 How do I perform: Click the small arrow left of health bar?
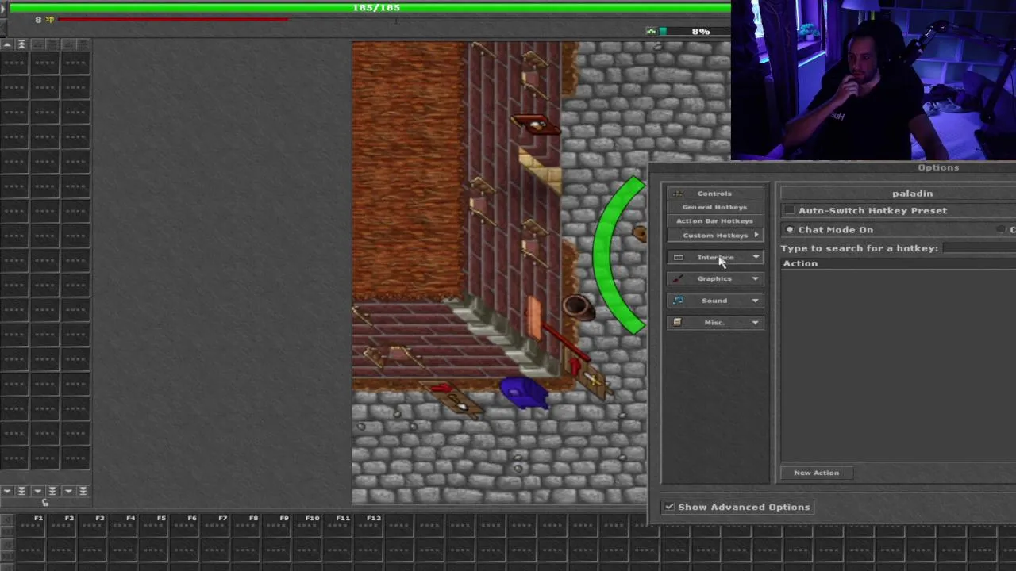click(2, 8)
